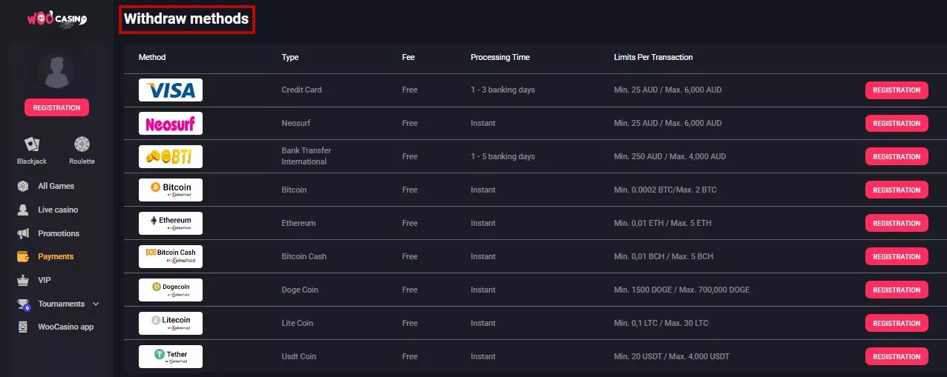Click Min. 0,1 LTC / Max. 30 LTC
Viewport: 947px width, 377px height.
pos(661,323)
